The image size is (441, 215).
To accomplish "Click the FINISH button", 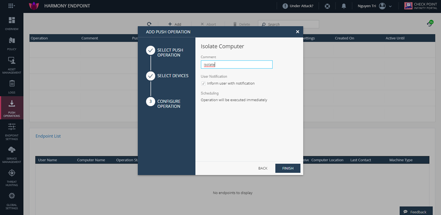I will [x=288, y=168].
